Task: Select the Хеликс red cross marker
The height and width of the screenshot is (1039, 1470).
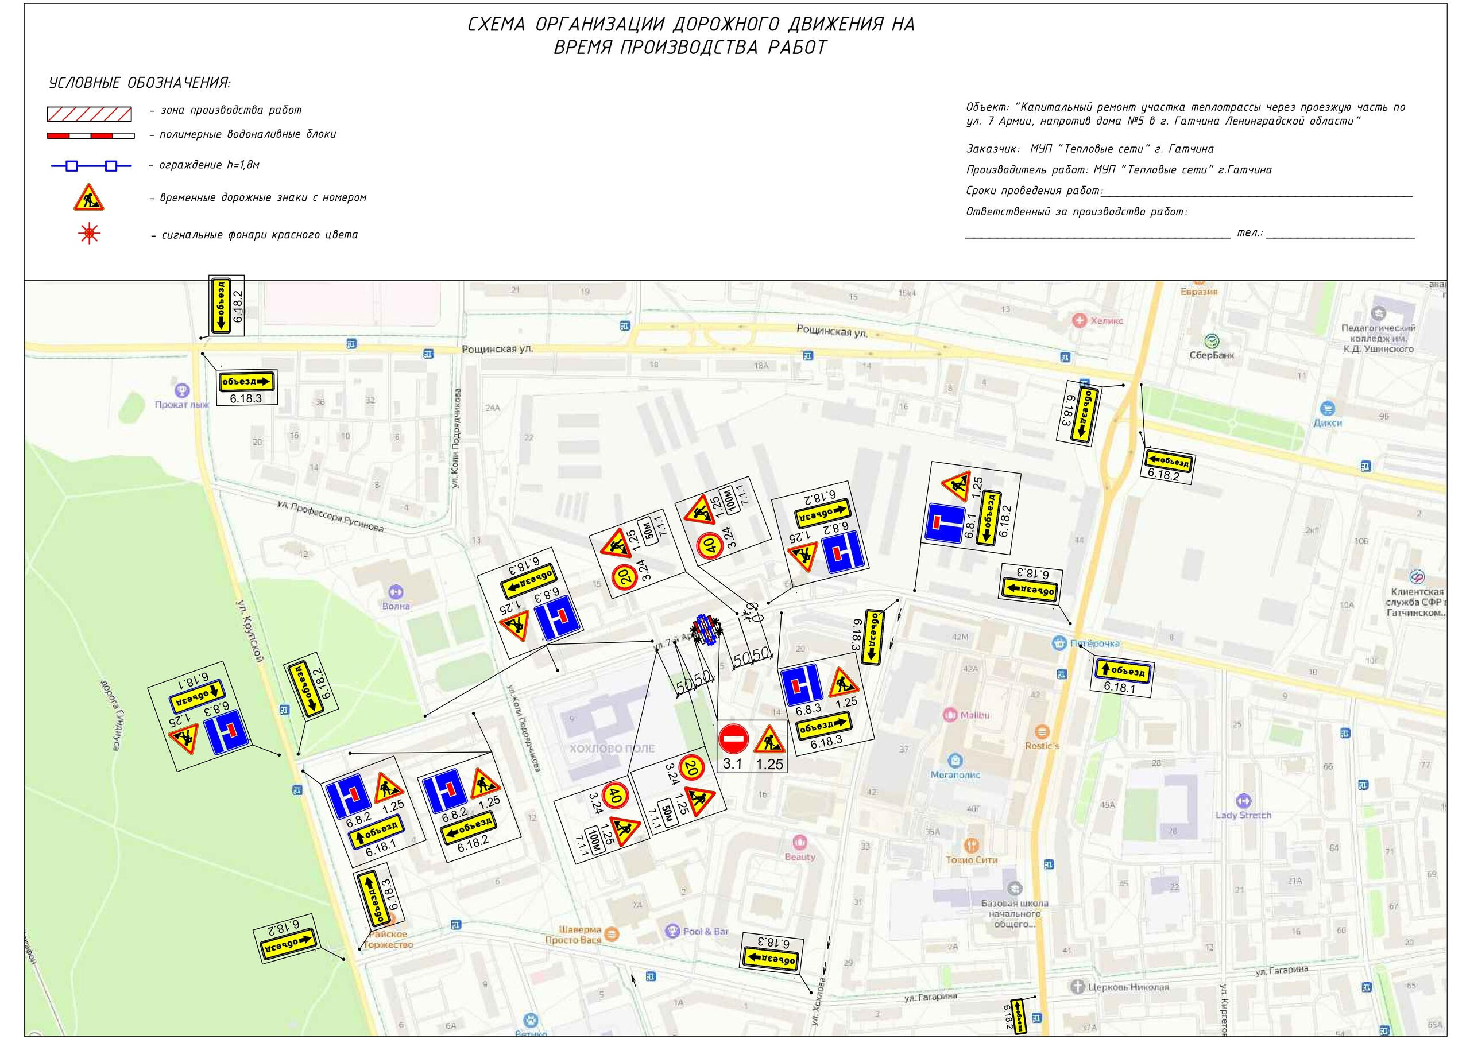Action: [x=1080, y=320]
